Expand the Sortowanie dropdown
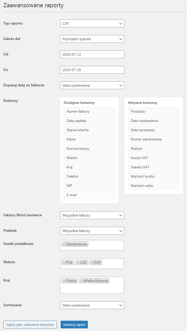The width and height of the screenshot is (187, 331). coord(92,305)
